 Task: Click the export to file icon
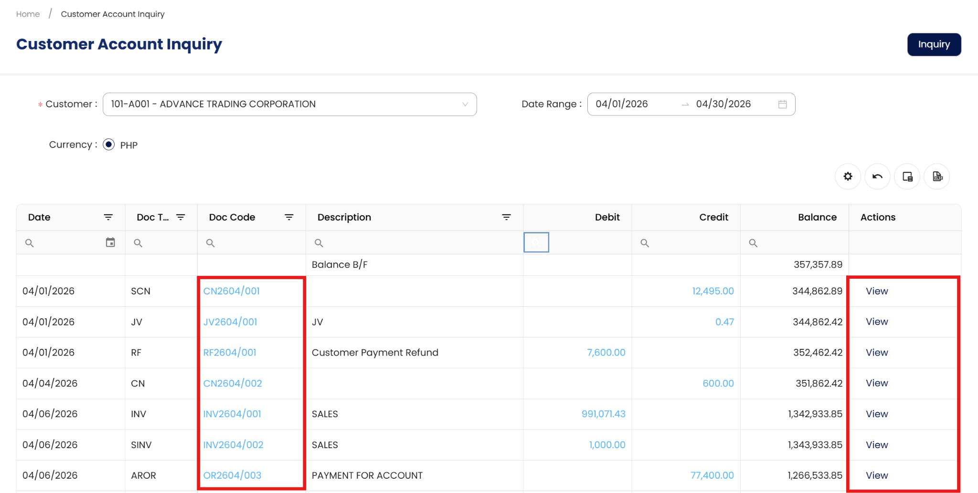tap(937, 177)
